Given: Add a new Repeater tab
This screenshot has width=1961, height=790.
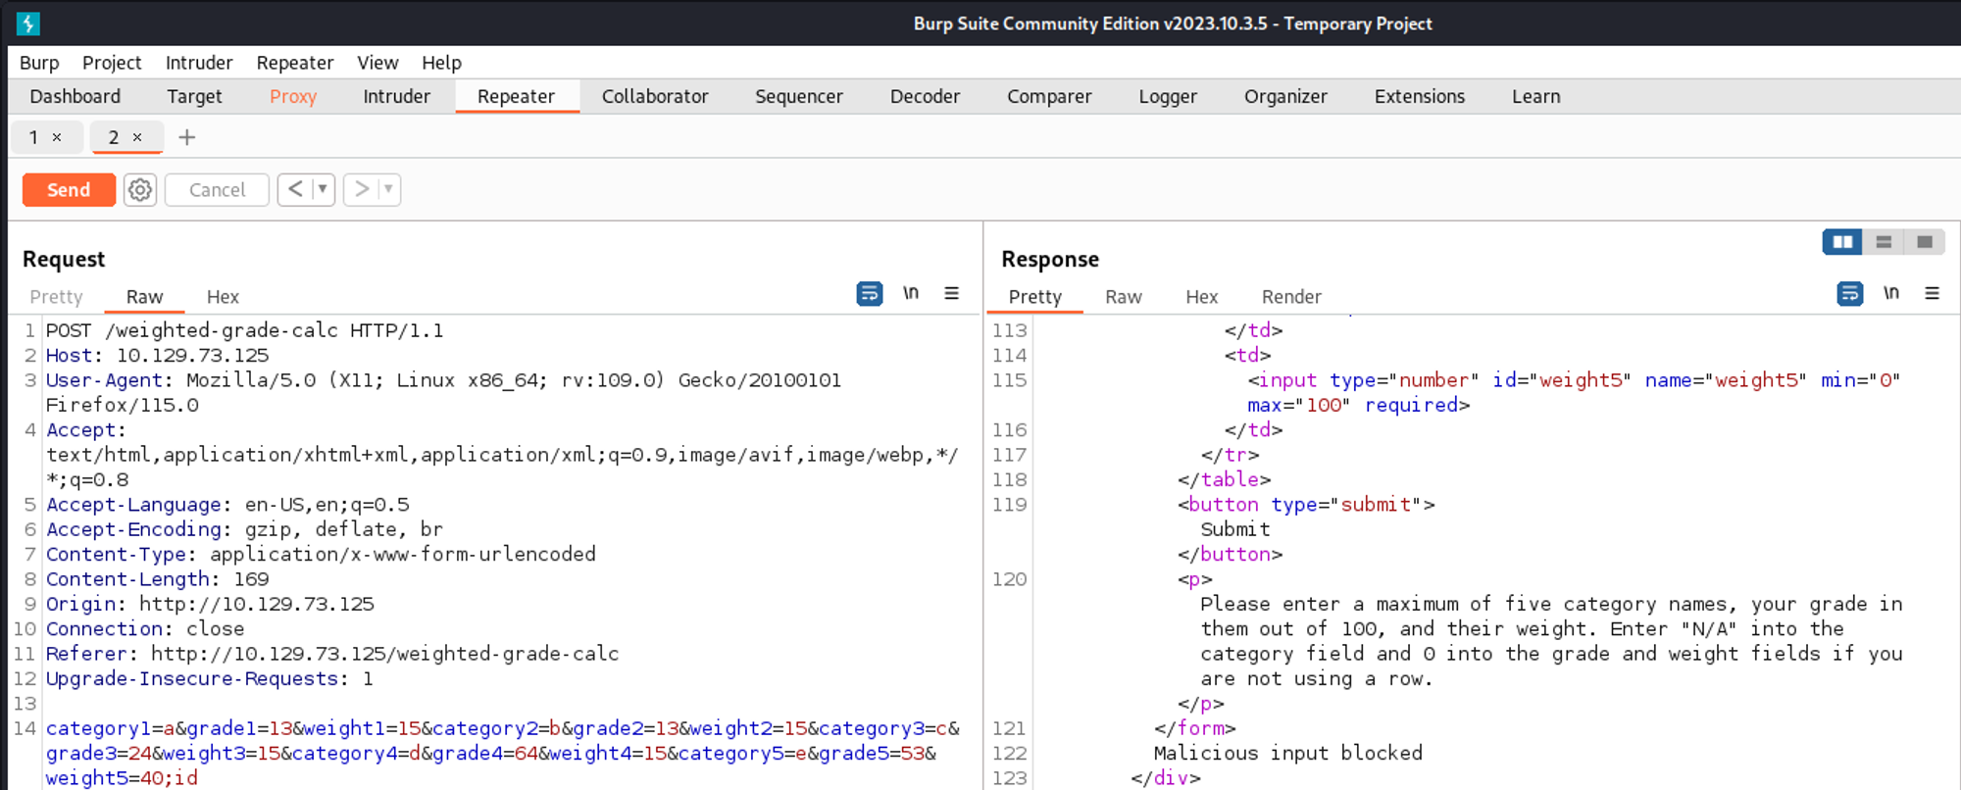Looking at the screenshot, I should point(187,137).
